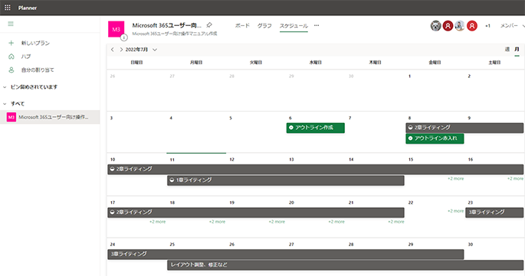Open 自分の割り当て in sidebar
The width and height of the screenshot is (525, 276).
click(x=38, y=70)
